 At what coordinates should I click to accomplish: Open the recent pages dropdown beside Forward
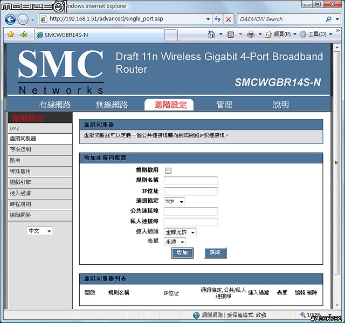pyautogui.click(x=32, y=19)
